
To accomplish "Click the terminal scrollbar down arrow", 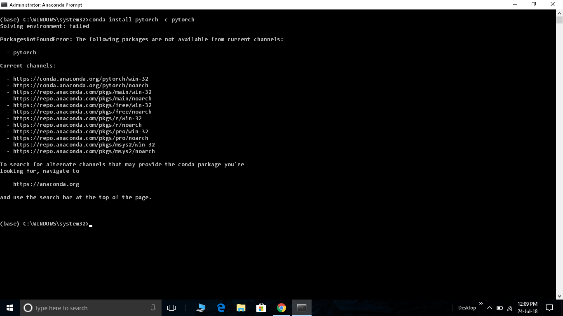I will click(x=559, y=296).
